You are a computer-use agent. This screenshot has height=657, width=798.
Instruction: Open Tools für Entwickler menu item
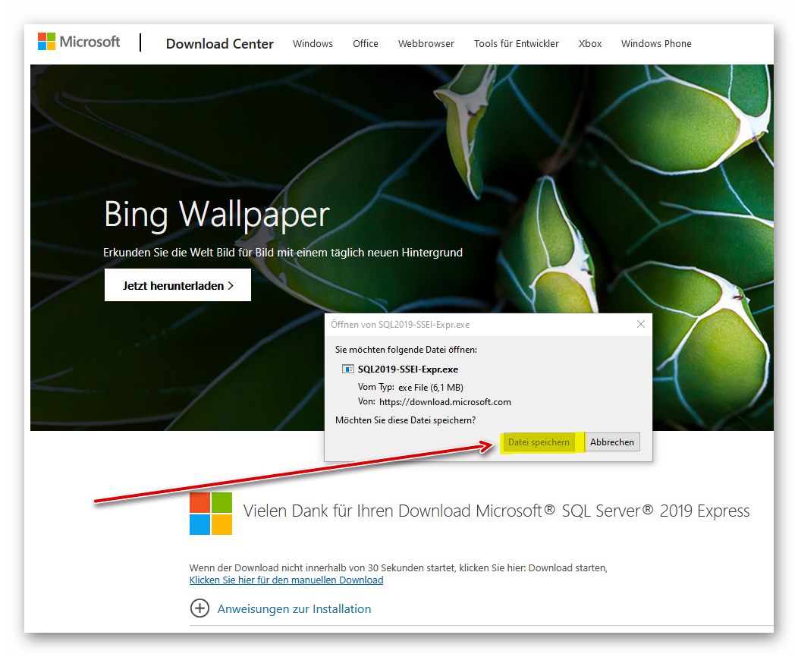tap(516, 44)
